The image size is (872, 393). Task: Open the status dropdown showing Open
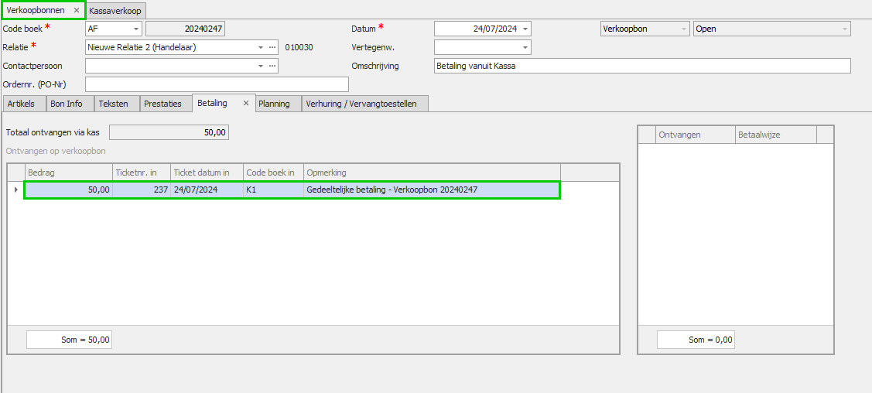click(x=844, y=29)
